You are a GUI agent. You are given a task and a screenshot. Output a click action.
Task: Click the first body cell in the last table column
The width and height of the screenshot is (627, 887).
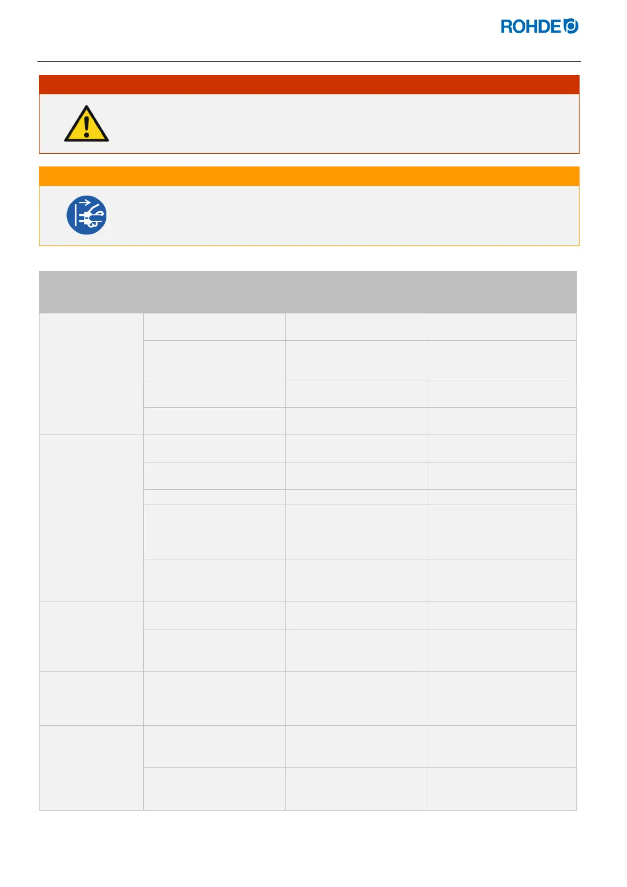(502, 327)
